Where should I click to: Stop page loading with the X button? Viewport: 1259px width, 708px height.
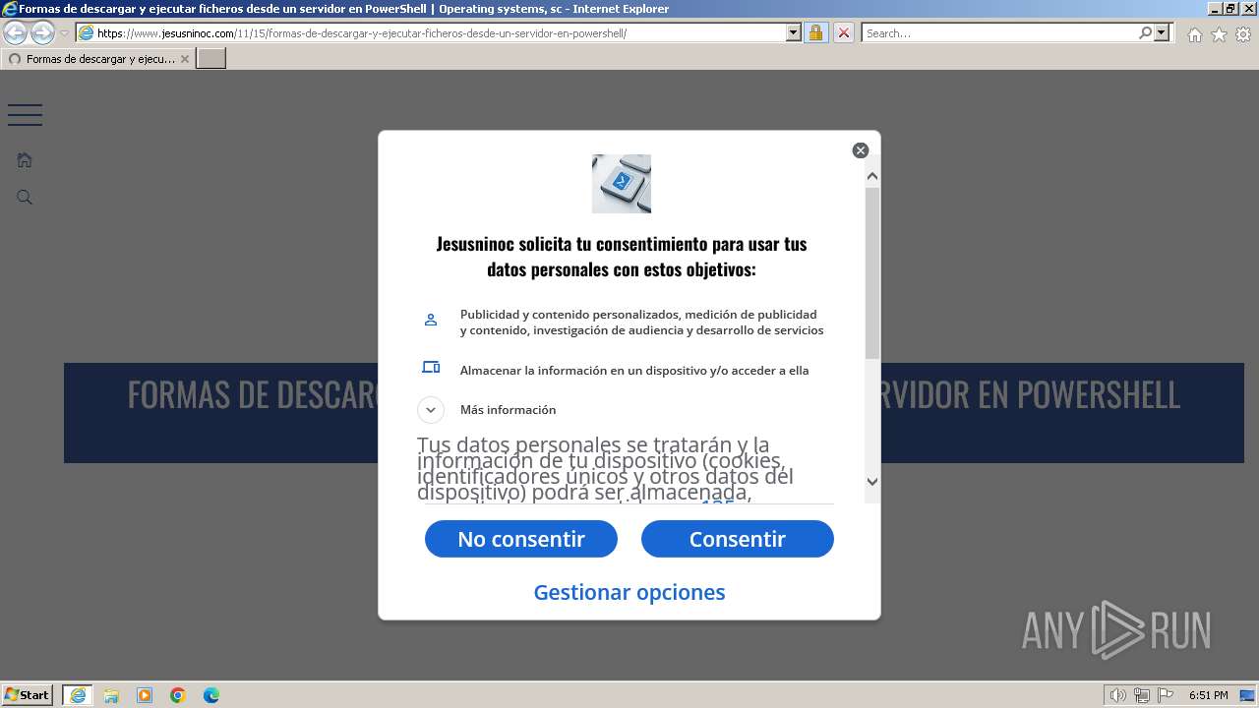click(844, 32)
